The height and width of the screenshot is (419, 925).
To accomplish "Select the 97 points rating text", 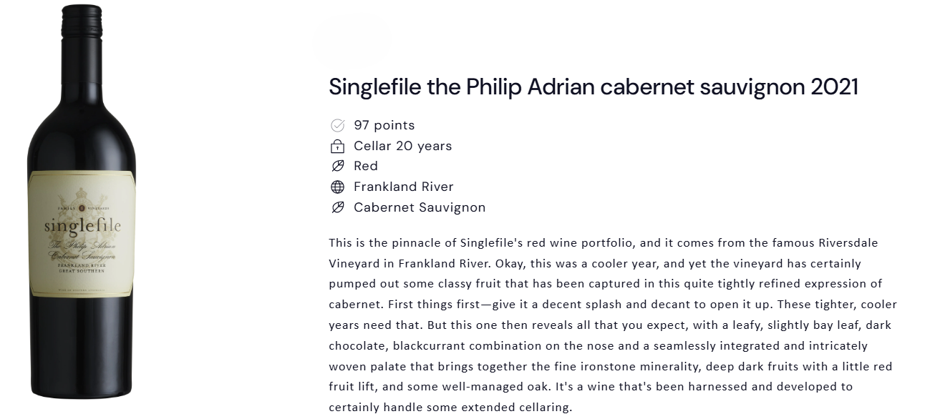I will pos(384,126).
